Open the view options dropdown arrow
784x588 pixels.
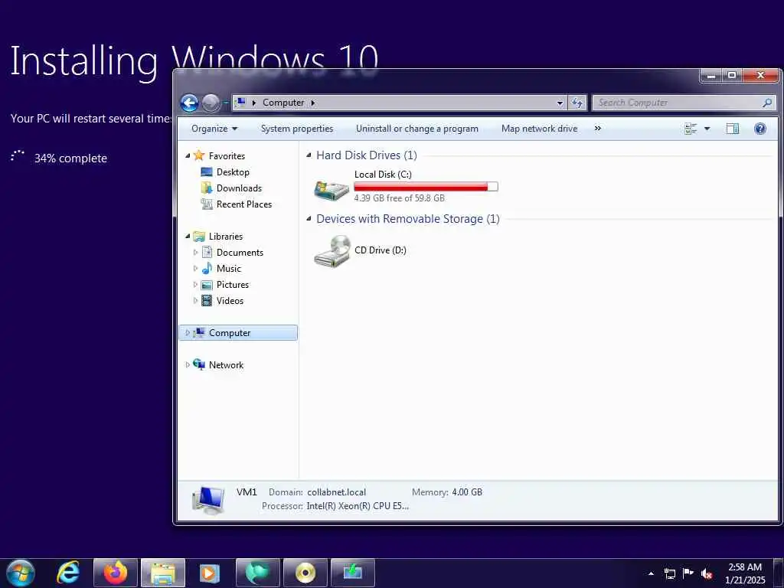point(707,129)
